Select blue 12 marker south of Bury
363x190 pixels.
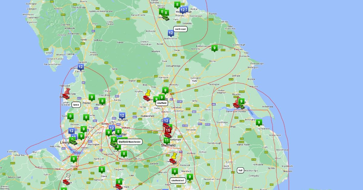click(112, 128)
